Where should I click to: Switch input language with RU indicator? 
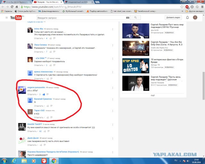click(x=176, y=160)
